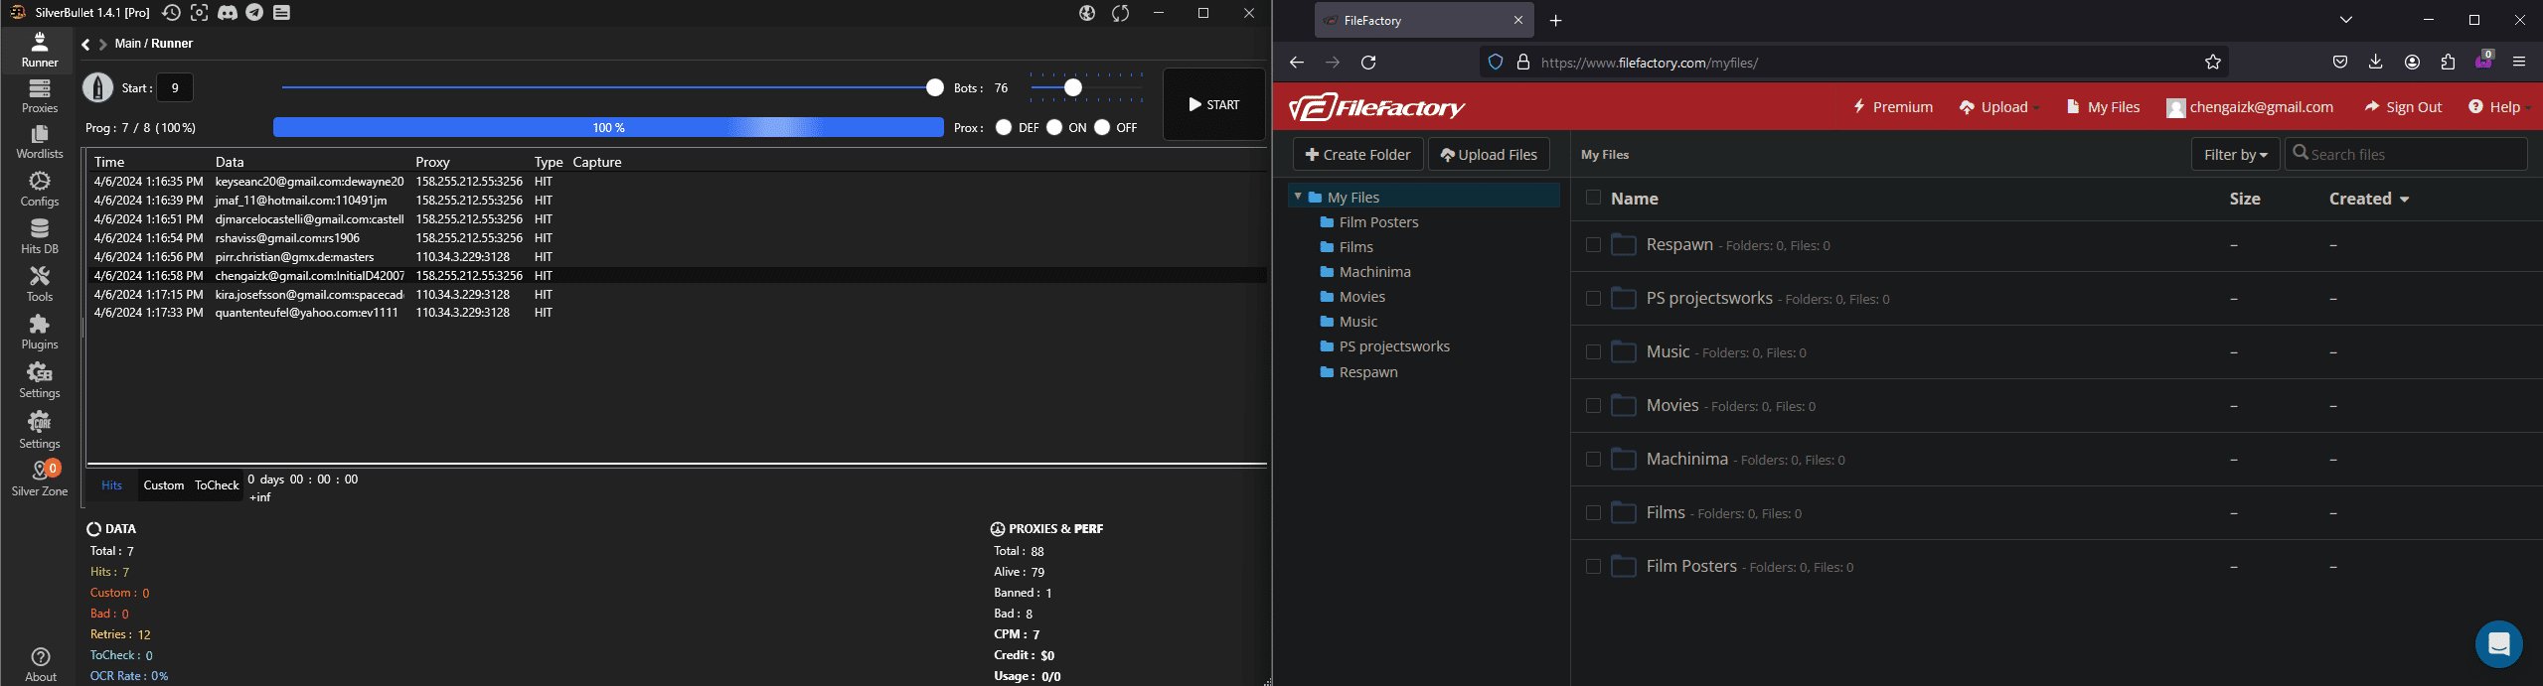The width and height of the screenshot is (2543, 686).
Task: Click the Sign Out link
Action: (2403, 107)
